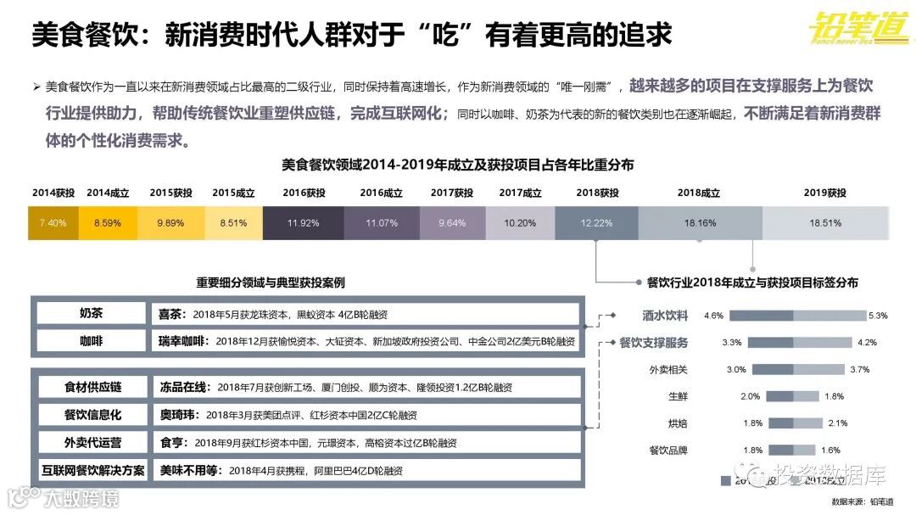This screenshot has width=916, height=515.
Task: Click the 2015获投 column label
Action: click(x=170, y=193)
